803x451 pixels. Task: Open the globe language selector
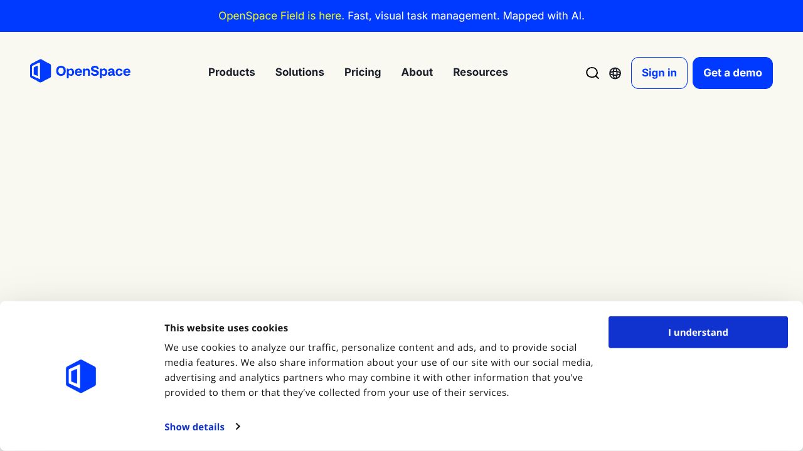[x=615, y=73]
